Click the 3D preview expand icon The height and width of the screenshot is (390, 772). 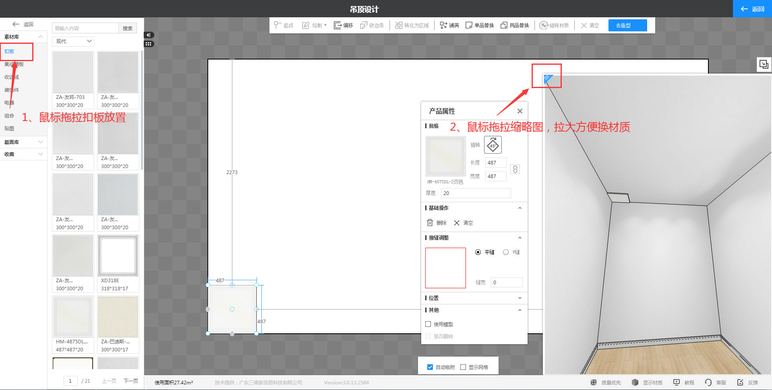point(764,64)
